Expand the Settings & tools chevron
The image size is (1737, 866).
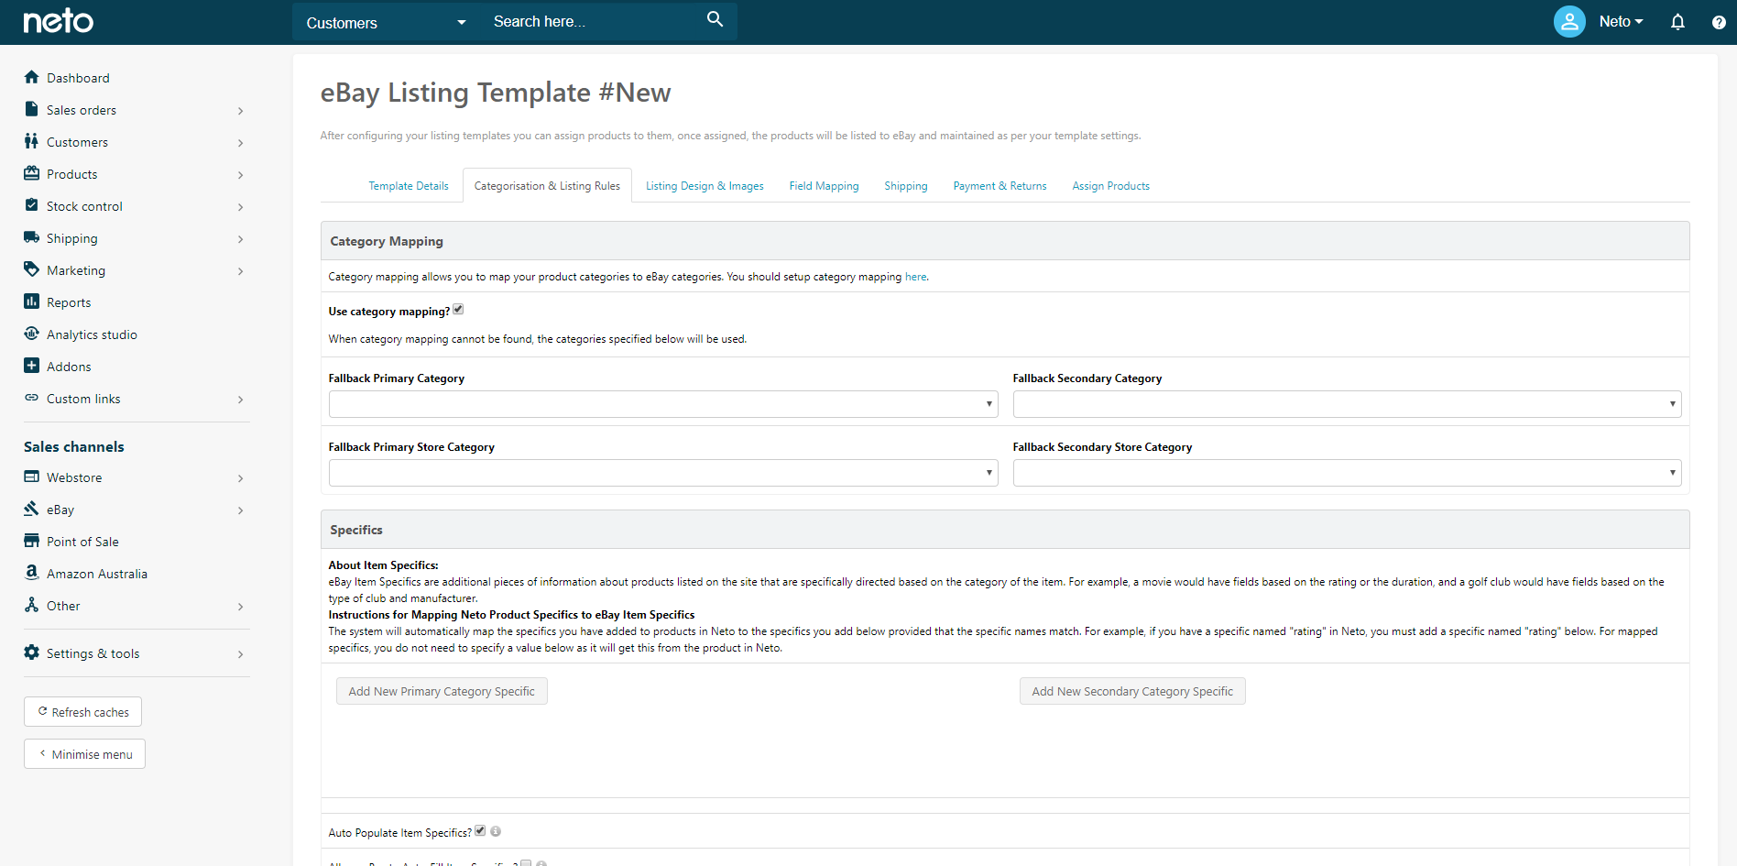[241, 654]
